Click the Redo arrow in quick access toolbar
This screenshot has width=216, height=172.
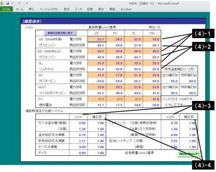tap(20, 3)
